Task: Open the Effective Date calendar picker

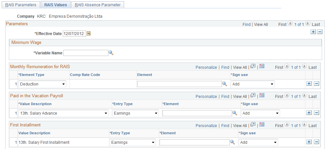Action: pos(89,34)
